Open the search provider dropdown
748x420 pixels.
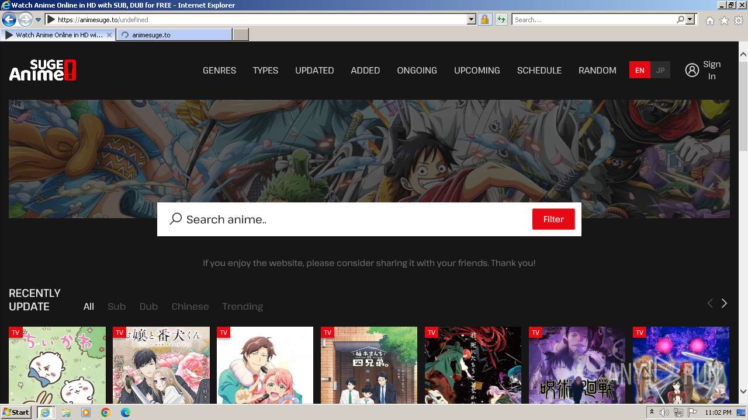click(690, 19)
